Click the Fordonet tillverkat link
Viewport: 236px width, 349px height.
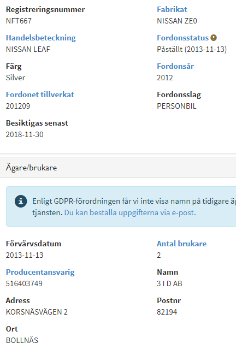(x=40, y=94)
